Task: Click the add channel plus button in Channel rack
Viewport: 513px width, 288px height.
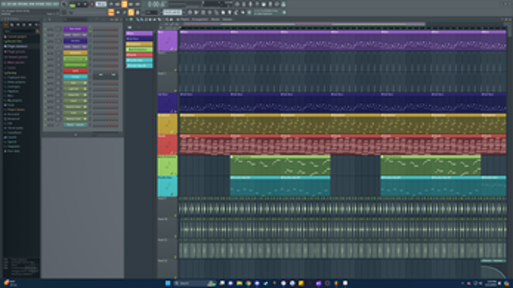Action: pyautogui.click(x=75, y=134)
